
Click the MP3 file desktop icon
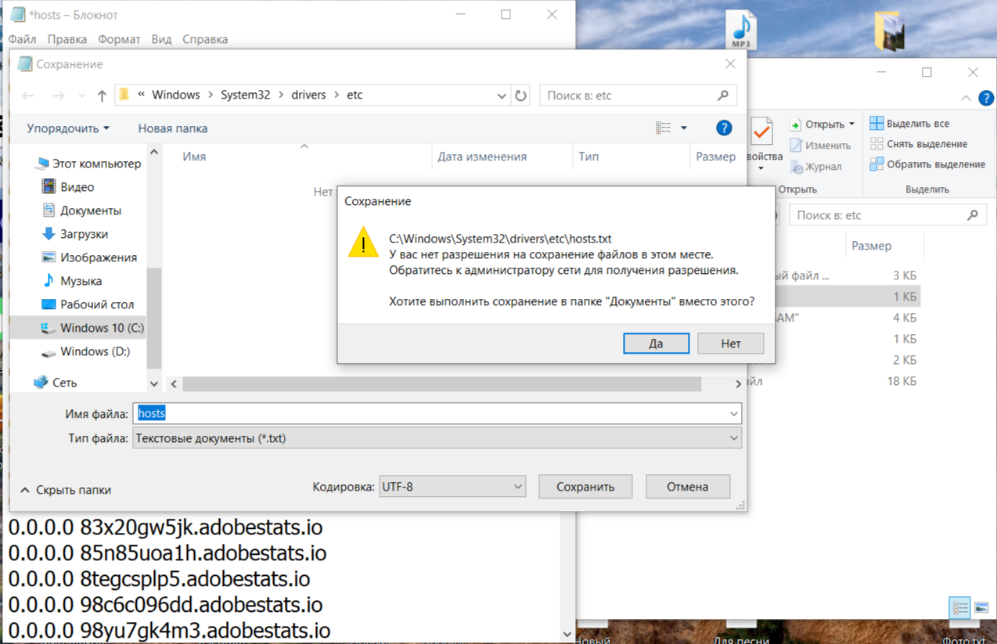point(740,30)
